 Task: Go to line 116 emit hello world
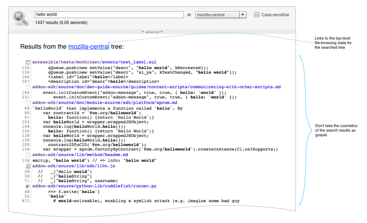[26, 161]
